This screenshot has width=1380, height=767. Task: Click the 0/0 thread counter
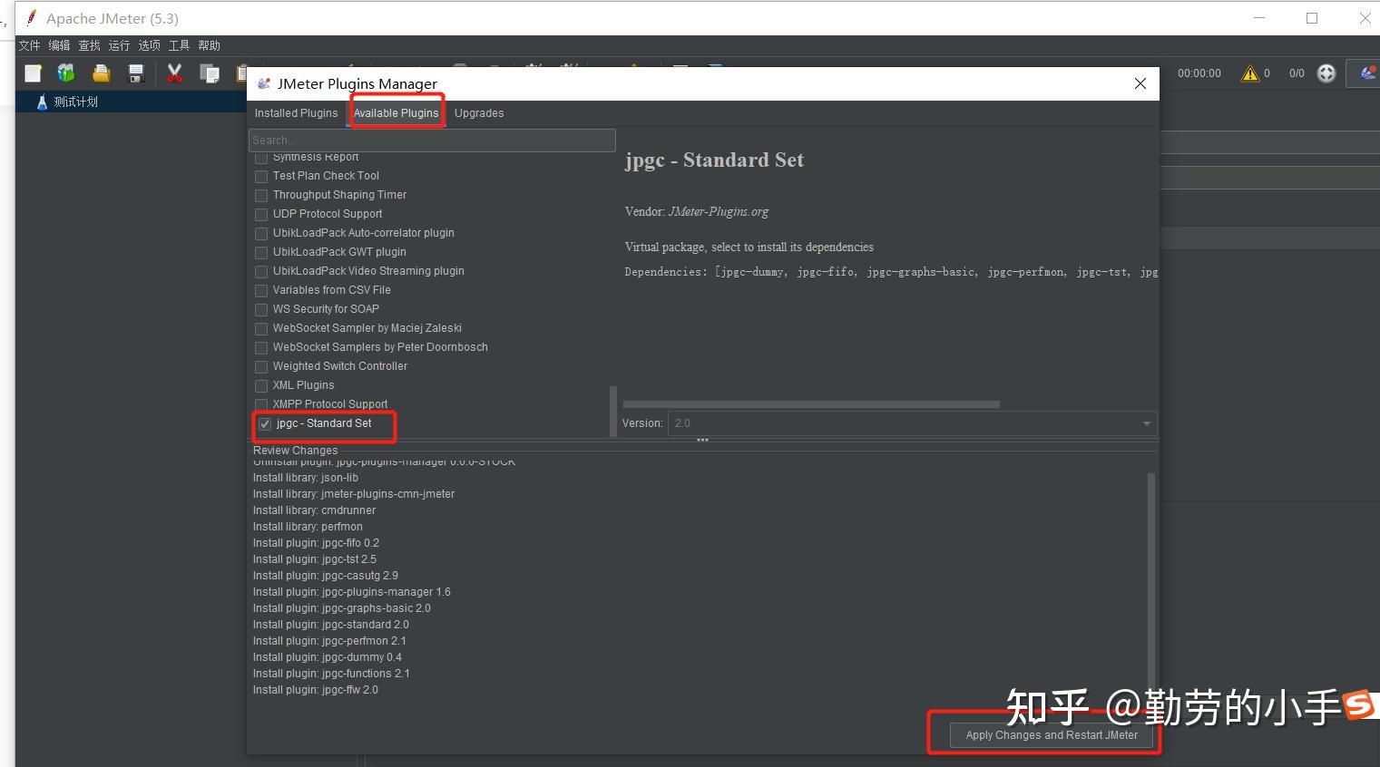tap(1297, 73)
